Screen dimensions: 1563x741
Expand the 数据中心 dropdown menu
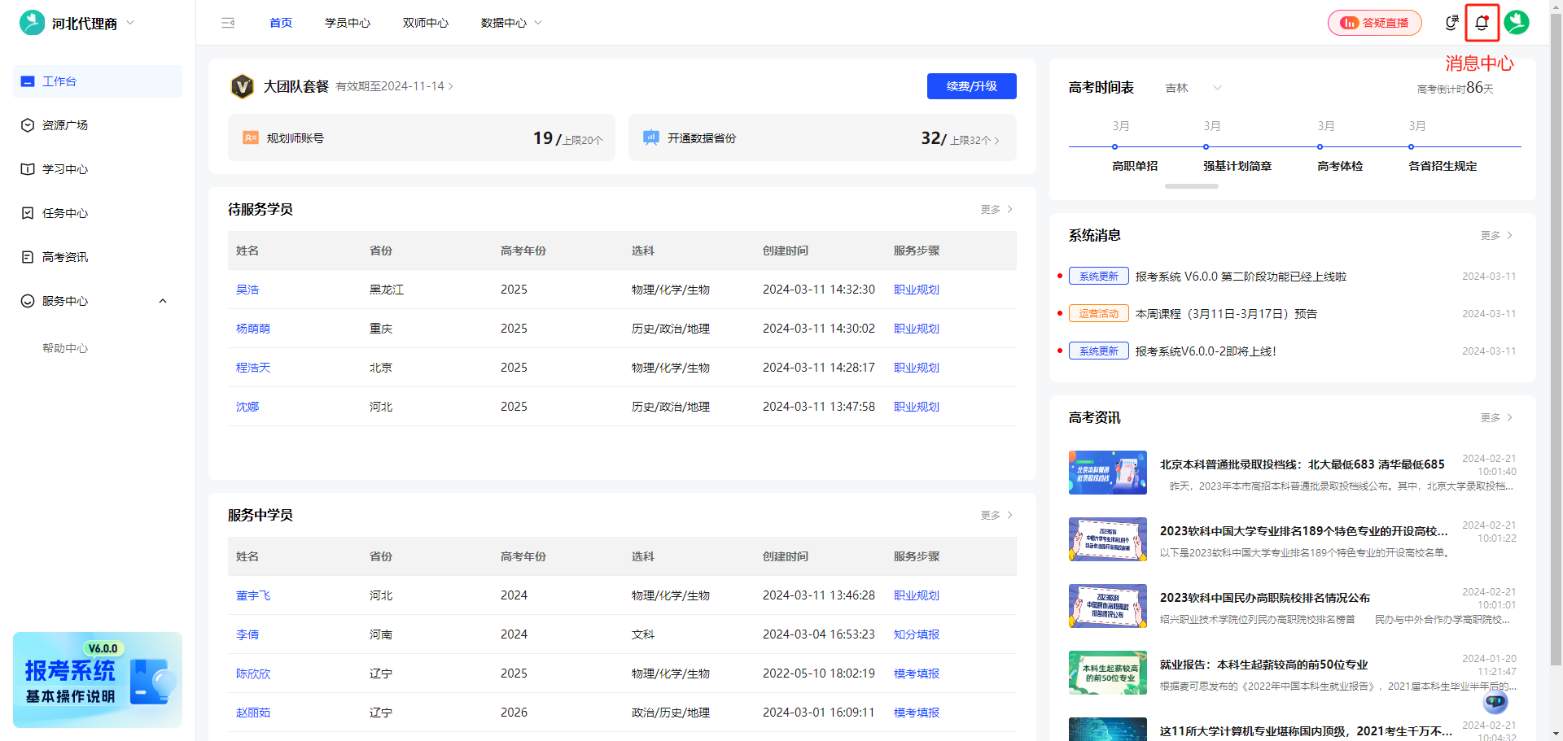(510, 23)
